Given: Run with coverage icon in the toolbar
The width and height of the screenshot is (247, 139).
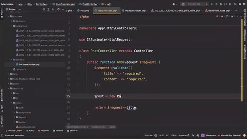Looking at the screenshot, I should (x=221, y=4).
